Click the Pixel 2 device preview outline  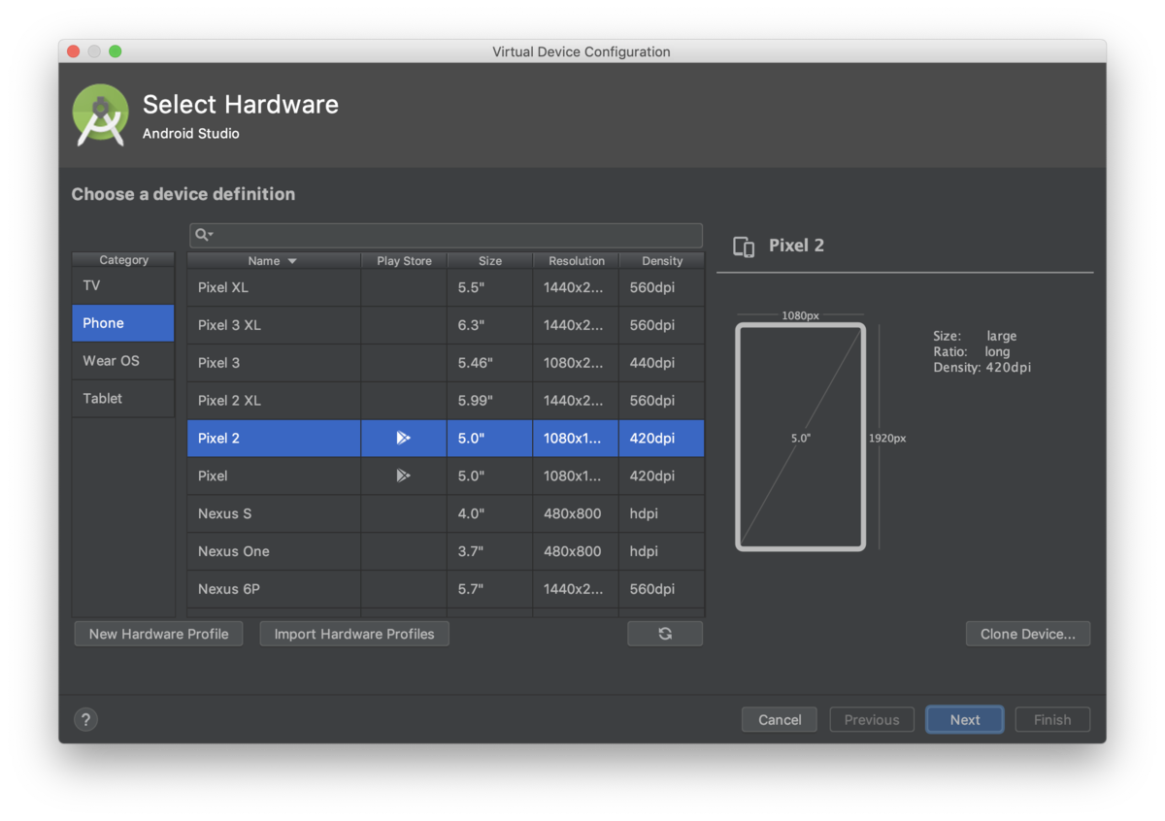click(x=800, y=437)
